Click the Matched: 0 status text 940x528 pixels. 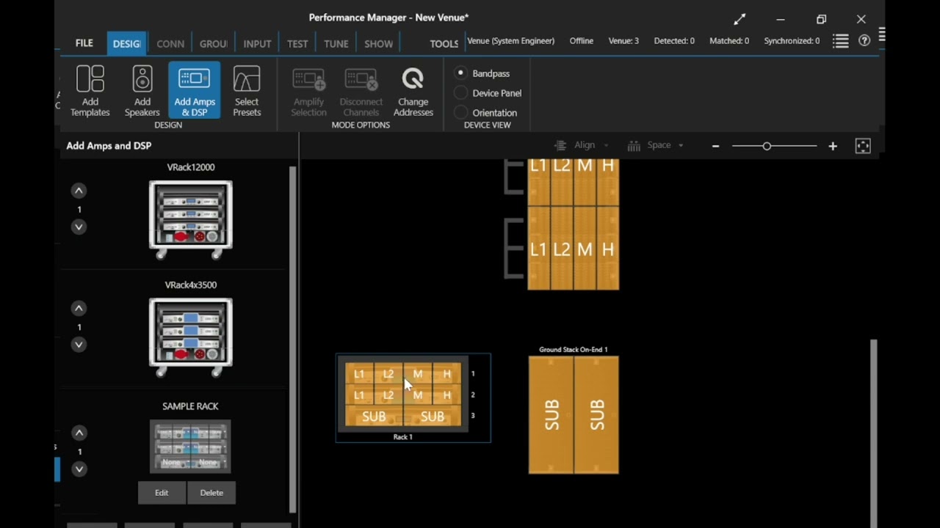(729, 41)
